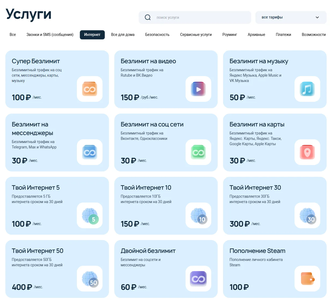
Task: Click the «Вконтакте, Одноклассники» description
Action: point(144,139)
